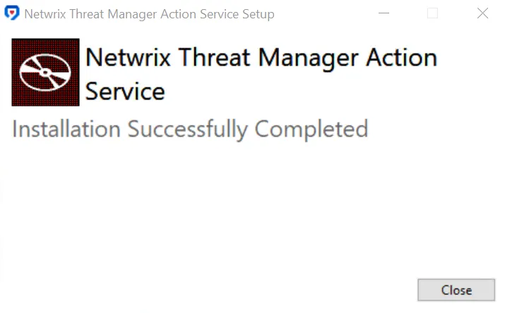This screenshot has height=313, width=505.
Task: Click the red disc installer logo
Action: pyautogui.click(x=45, y=73)
